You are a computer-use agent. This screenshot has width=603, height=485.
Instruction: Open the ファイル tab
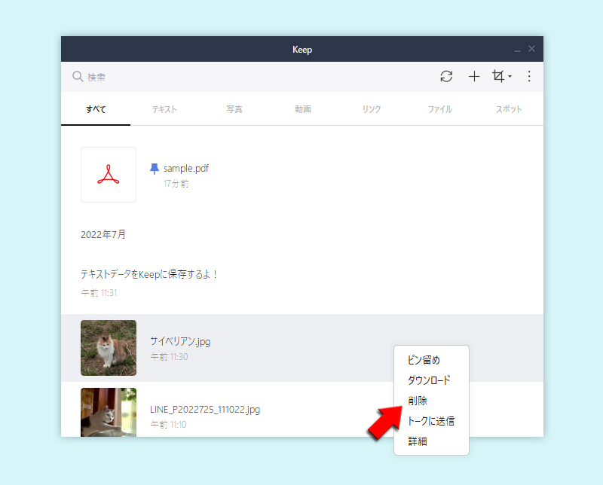440,109
